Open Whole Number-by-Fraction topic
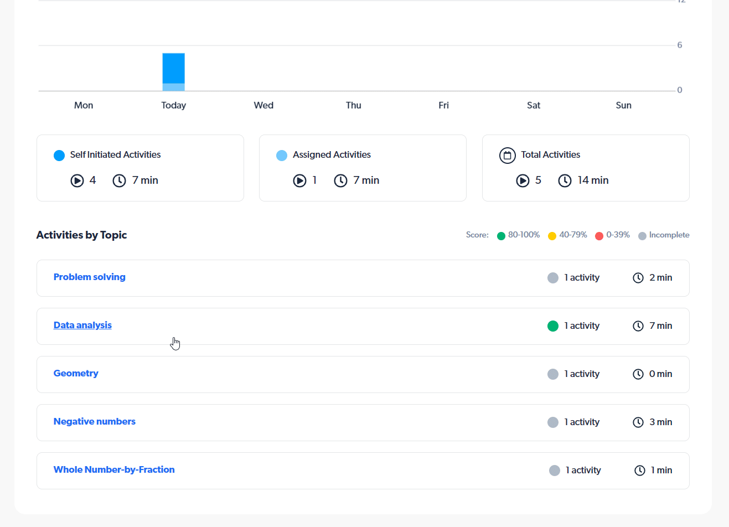The height and width of the screenshot is (527, 729). tap(113, 469)
